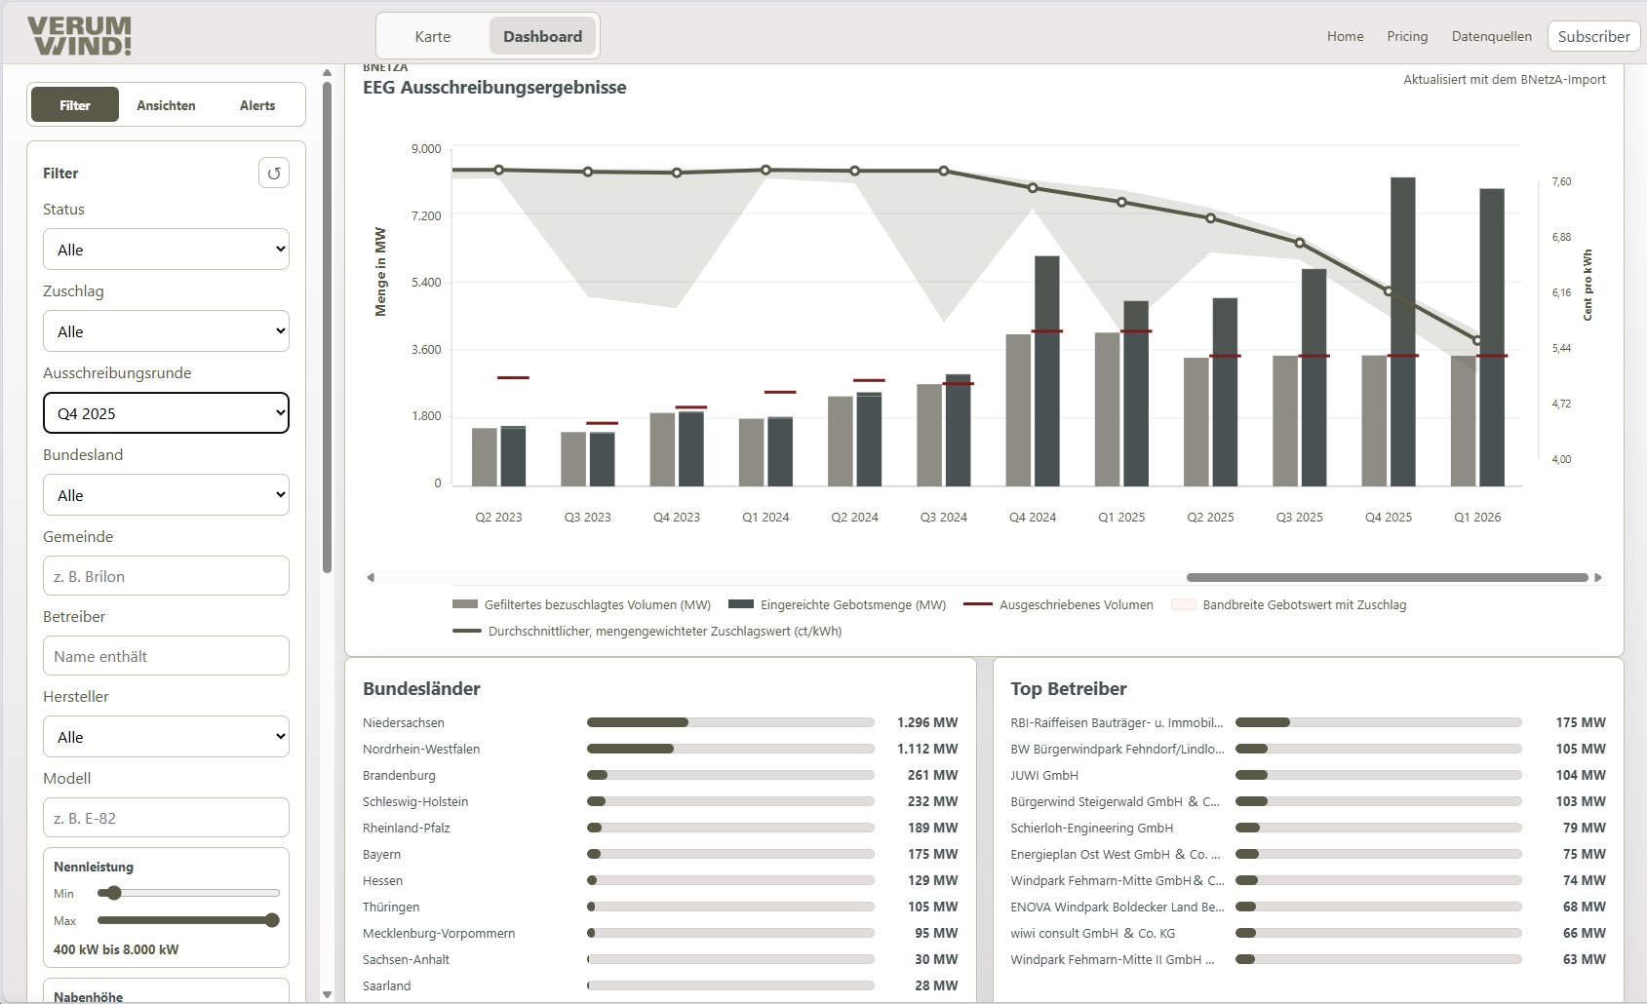Click the Subscriber button
The image size is (1647, 1004).
[x=1593, y=36]
